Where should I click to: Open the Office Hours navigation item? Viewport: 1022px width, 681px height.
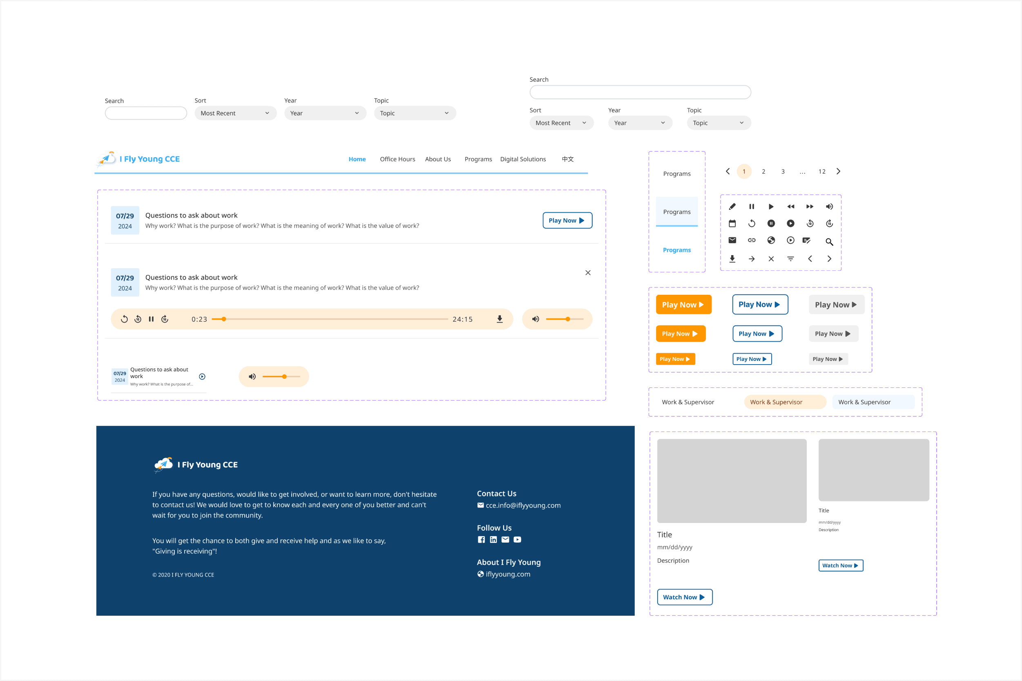click(x=397, y=159)
